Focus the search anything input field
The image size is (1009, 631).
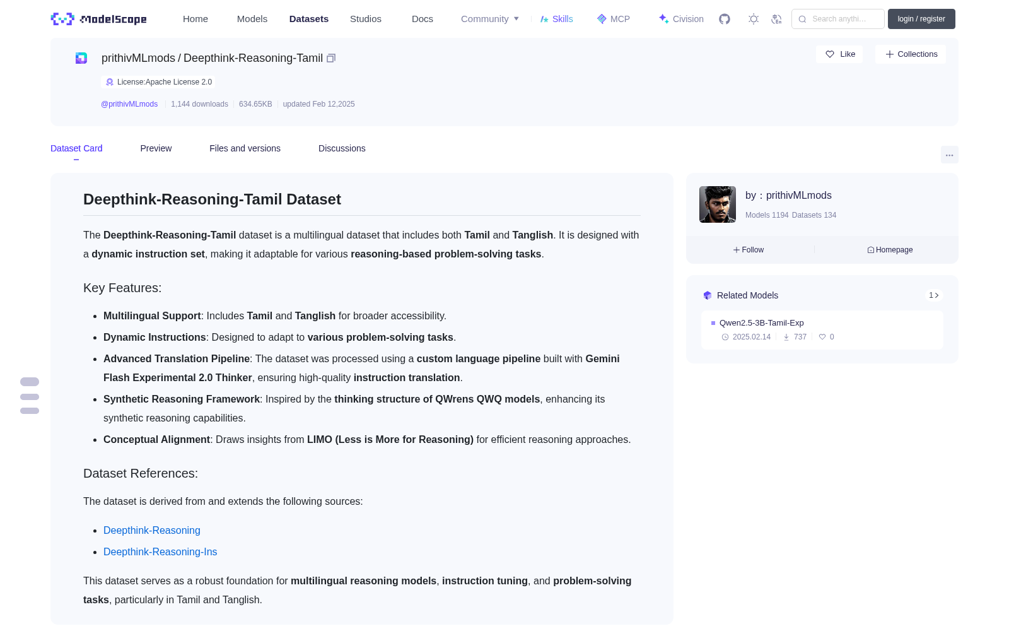838,19
